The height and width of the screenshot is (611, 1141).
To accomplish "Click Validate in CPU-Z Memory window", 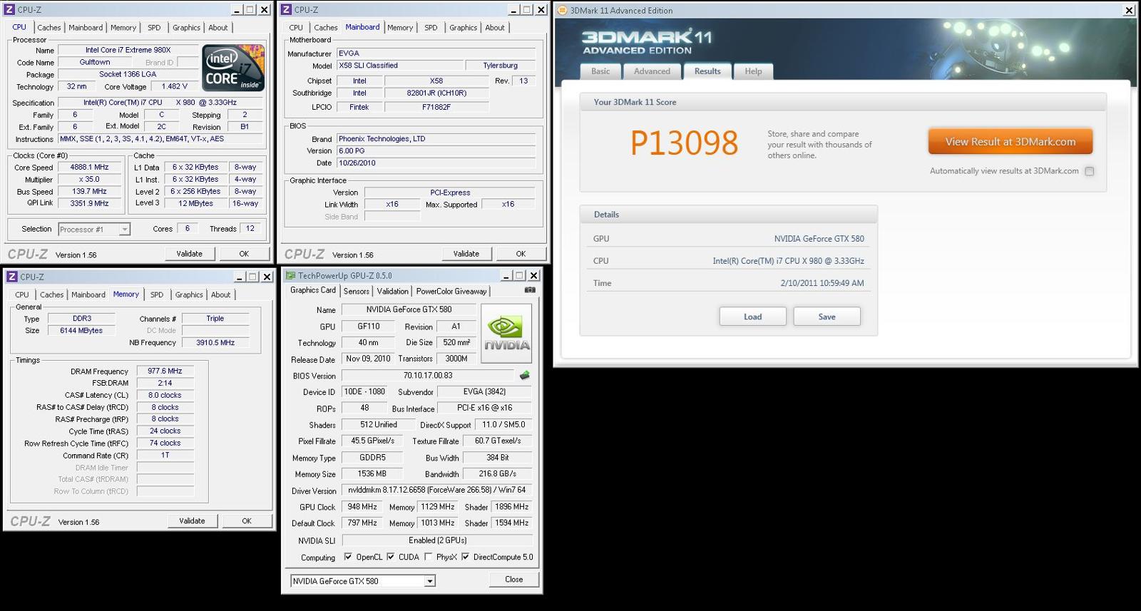I will [x=192, y=521].
